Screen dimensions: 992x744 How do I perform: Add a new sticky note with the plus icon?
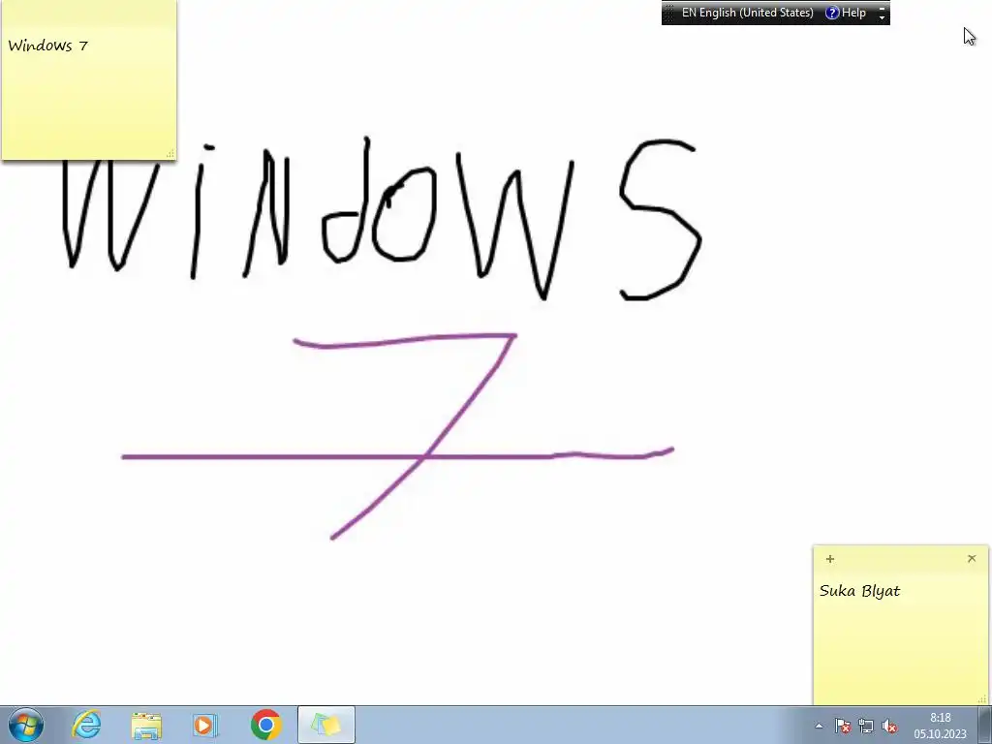pos(830,559)
